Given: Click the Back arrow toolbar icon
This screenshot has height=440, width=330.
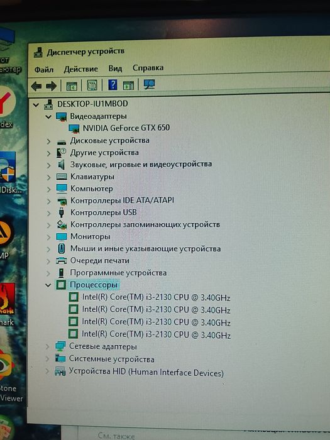Looking at the screenshot, I should [x=36, y=86].
